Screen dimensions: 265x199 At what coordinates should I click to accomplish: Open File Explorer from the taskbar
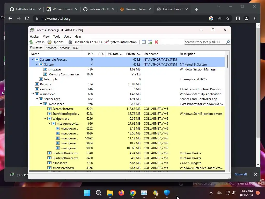110,193
